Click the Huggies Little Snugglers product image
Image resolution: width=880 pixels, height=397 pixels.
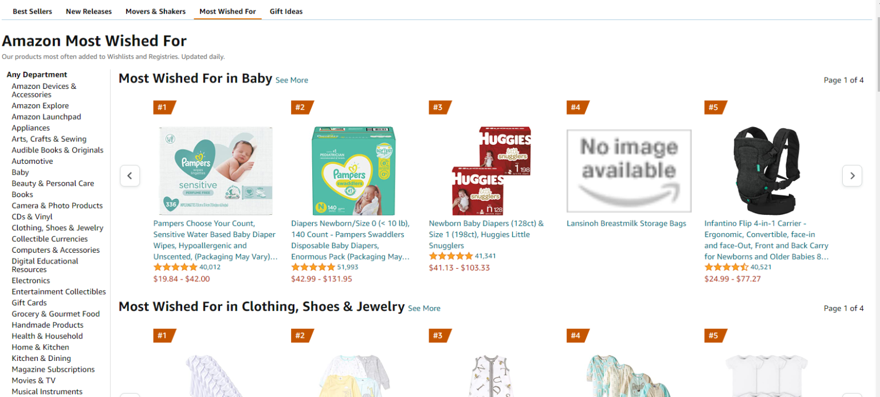[x=491, y=171]
